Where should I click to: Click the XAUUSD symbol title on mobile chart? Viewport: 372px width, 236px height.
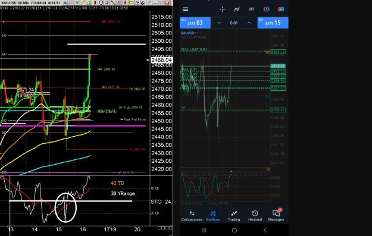pos(188,33)
